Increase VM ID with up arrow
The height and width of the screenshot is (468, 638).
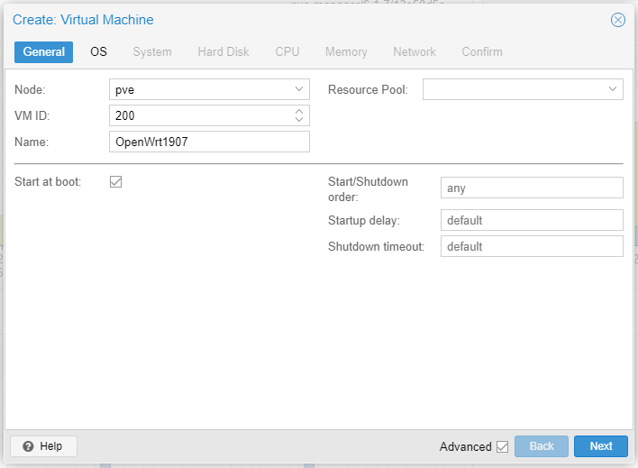(x=299, y=111)
